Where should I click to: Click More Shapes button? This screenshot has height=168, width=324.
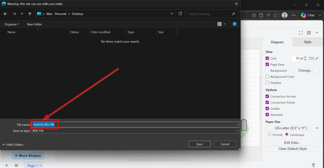(x=28, y=156)
